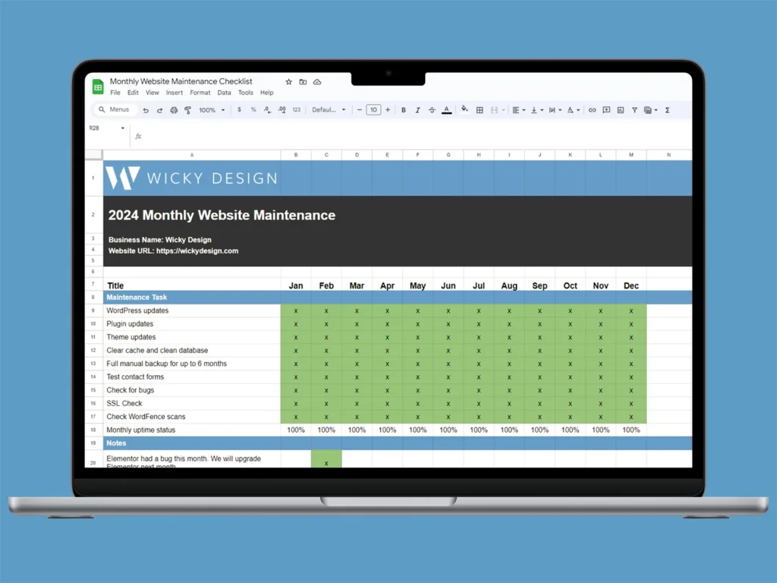Open the Format menu
The image size is (777, 583).
point(200,92)
